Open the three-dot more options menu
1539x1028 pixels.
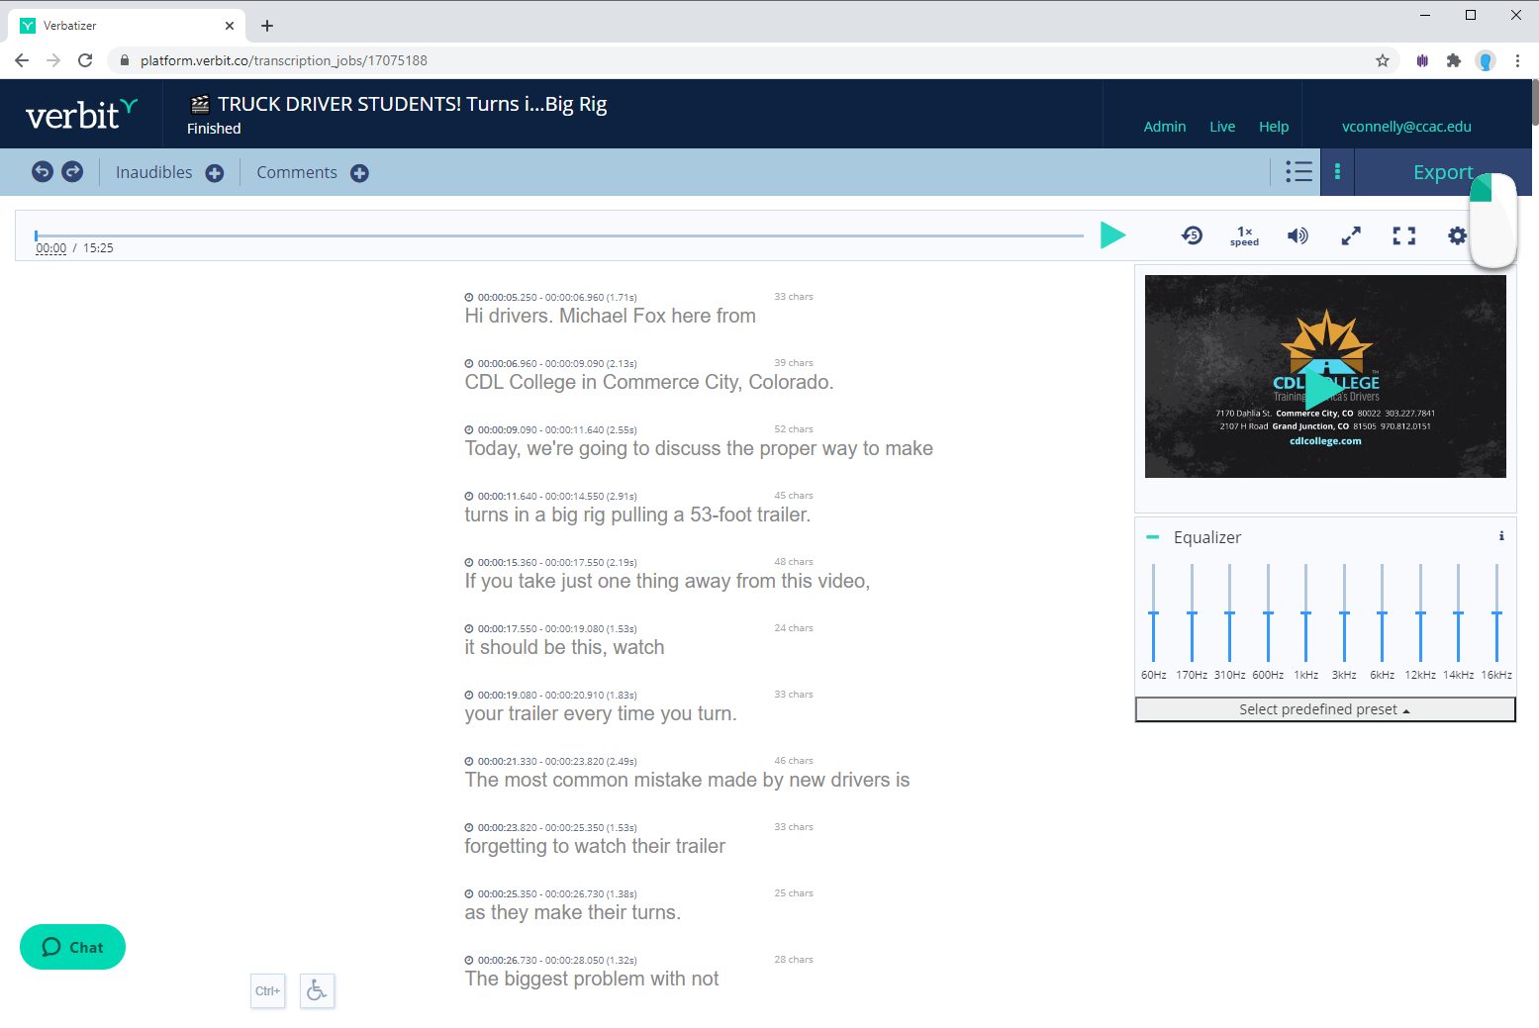pyautogui.click(x=1337, y=172)
